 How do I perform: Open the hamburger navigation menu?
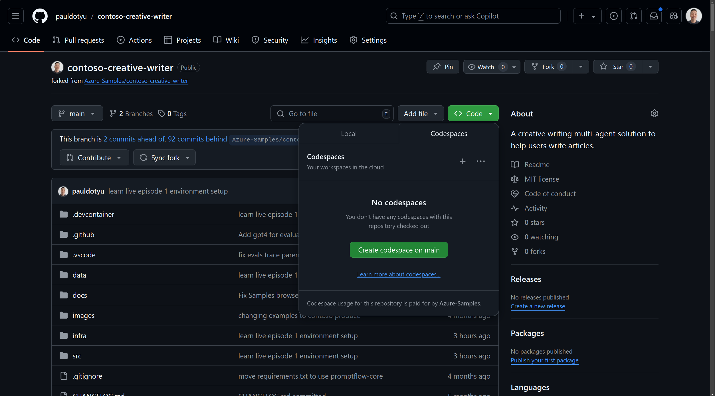[x=16, y=16]
